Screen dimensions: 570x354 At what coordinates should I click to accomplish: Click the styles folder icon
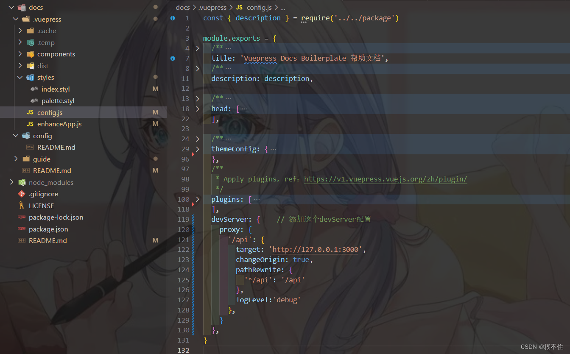pos(30,77)
